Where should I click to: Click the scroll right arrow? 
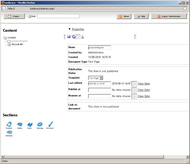click(x=187, y=157)
